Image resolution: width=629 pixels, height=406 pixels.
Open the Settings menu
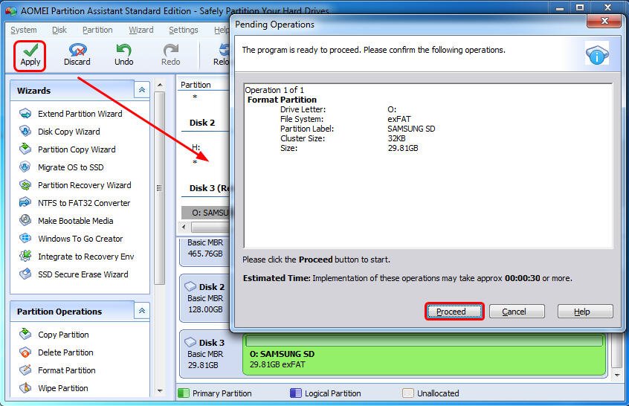pyautogui.click(x=183, y=30)
